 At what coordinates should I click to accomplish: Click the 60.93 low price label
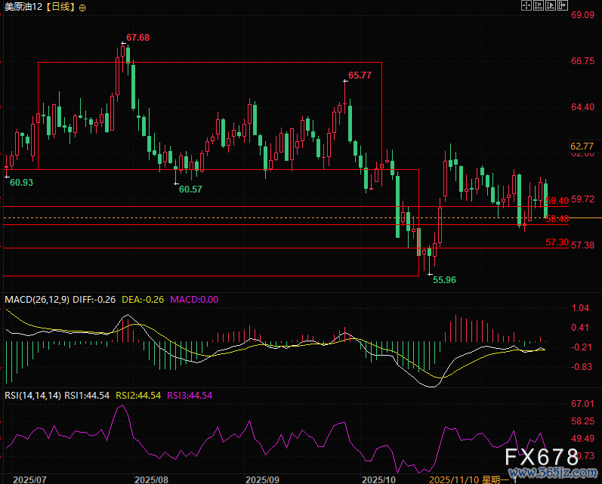pos(20,183)
